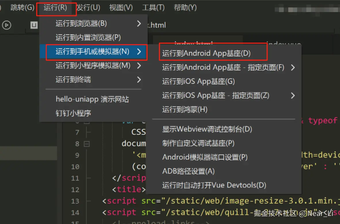Expand the 运行到终端 submenu arrow

[139, 79]
